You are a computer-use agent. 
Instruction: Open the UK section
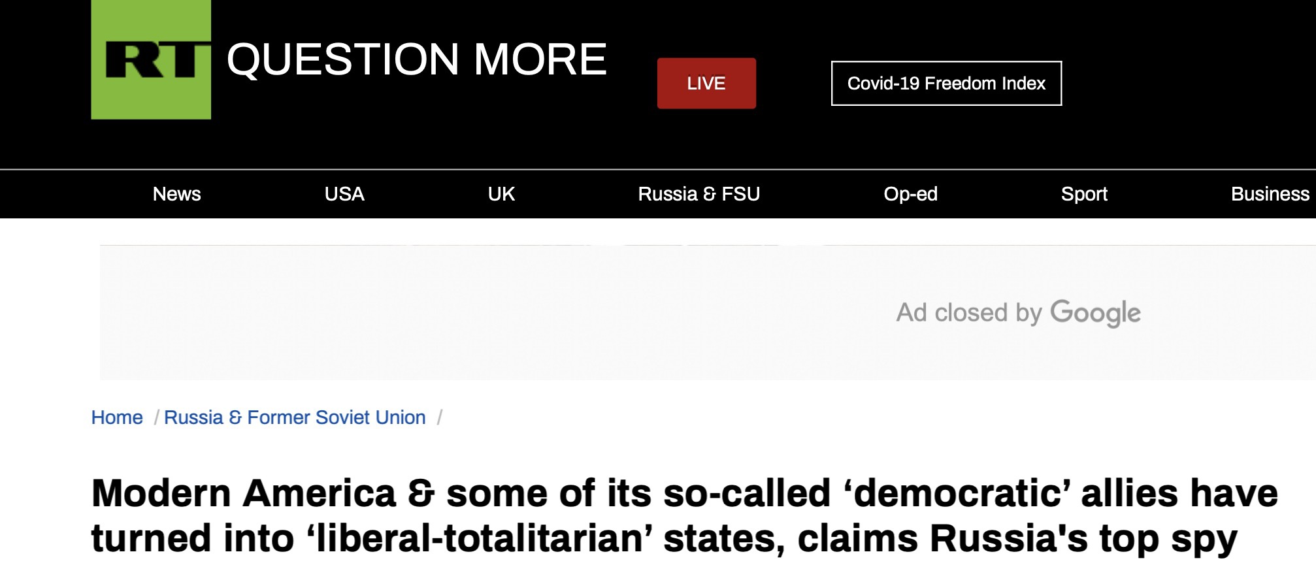tap(501, 194)
